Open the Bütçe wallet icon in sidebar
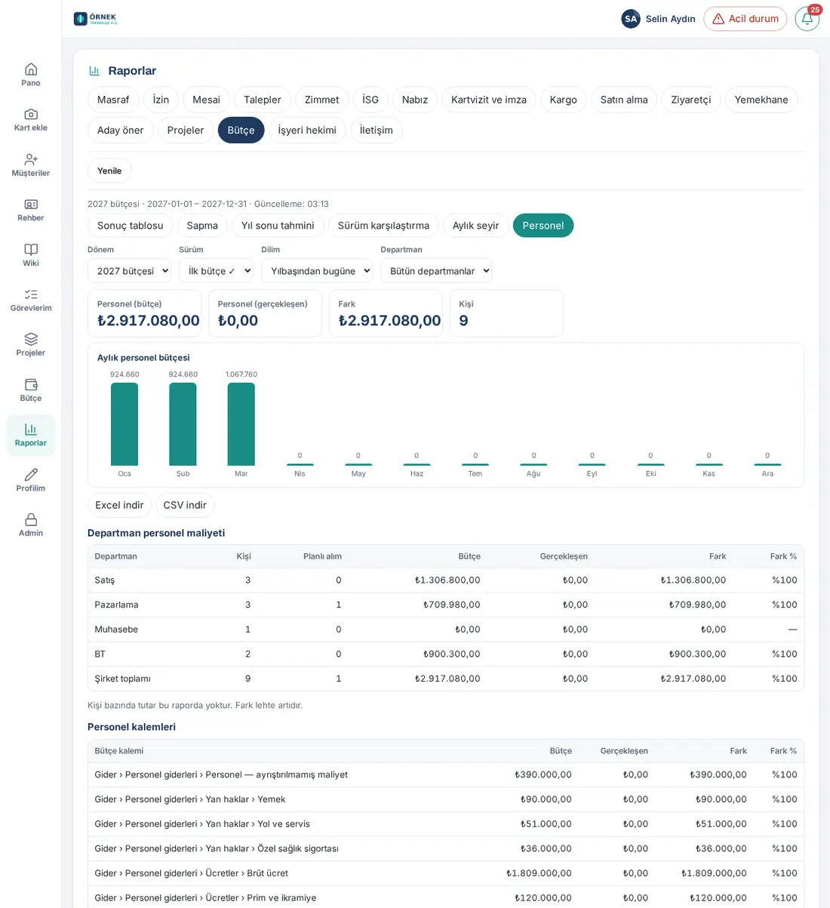Image resolution: width=830 pixels, height=908 pixels. pos(31,384)
